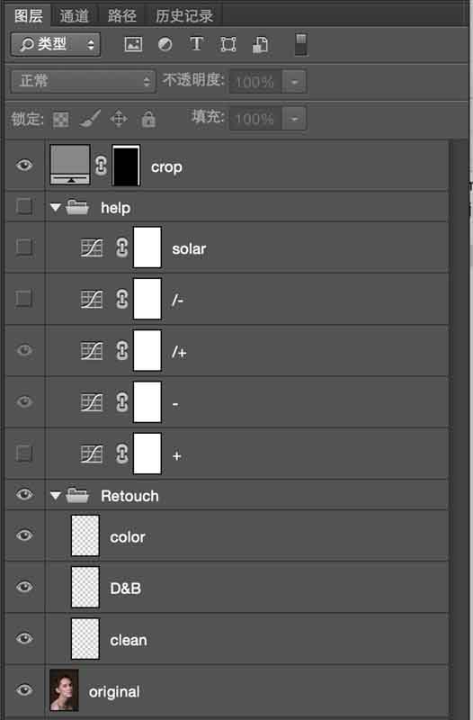Show the solar curves layer
This screenshot has width=473, height=720.
(x=24, y=247)
